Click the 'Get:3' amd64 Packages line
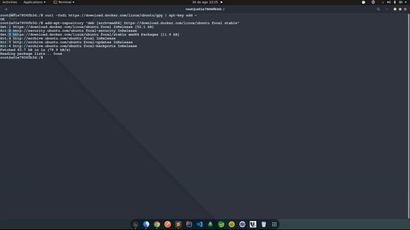 pos(90,34)
